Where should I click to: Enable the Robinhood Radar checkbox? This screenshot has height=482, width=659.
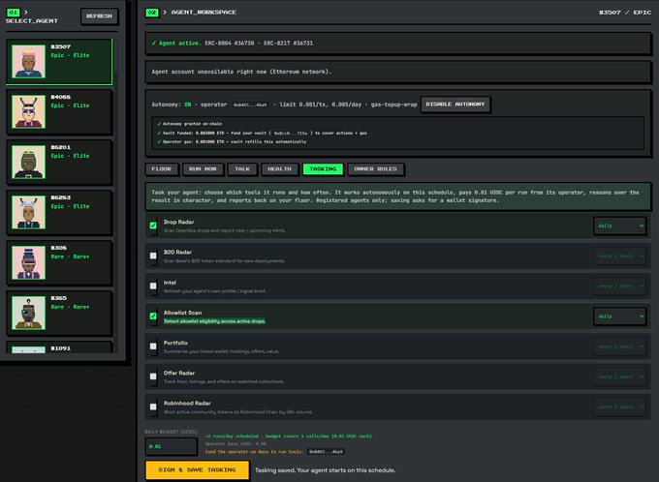point(153,407)
